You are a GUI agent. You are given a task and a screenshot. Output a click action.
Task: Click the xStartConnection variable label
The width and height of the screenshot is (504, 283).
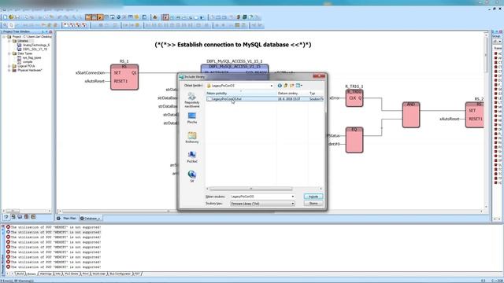coord(90,73)
